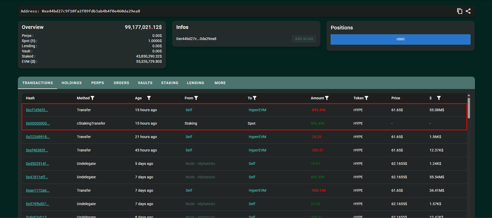Click the Price column header
The image size is (492, 218).
(x=396, y=98)
